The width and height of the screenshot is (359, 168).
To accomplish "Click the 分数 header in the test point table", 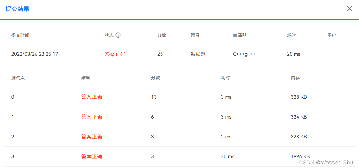I will tap(155, 78).
